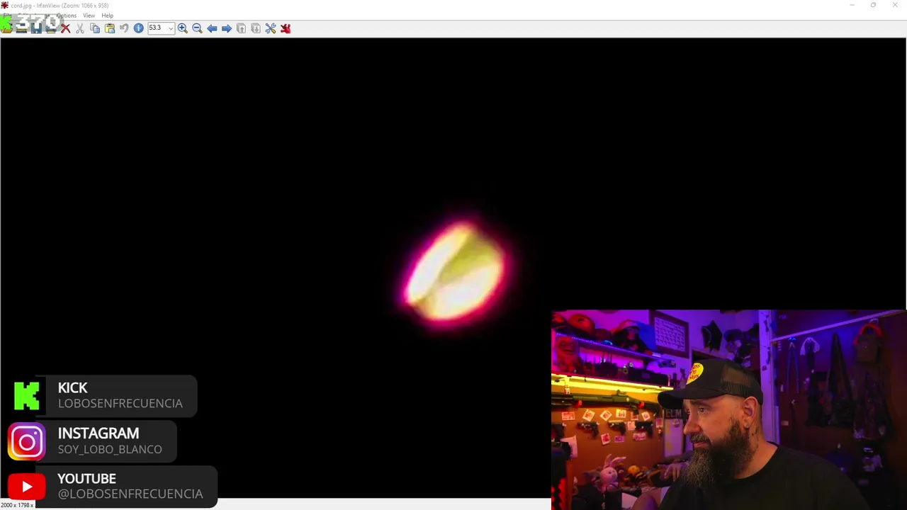Image resolution: width=907 pixels, height=510 pixels.
Task: Select the Cut scissors icon
Action: pos(80,28)
